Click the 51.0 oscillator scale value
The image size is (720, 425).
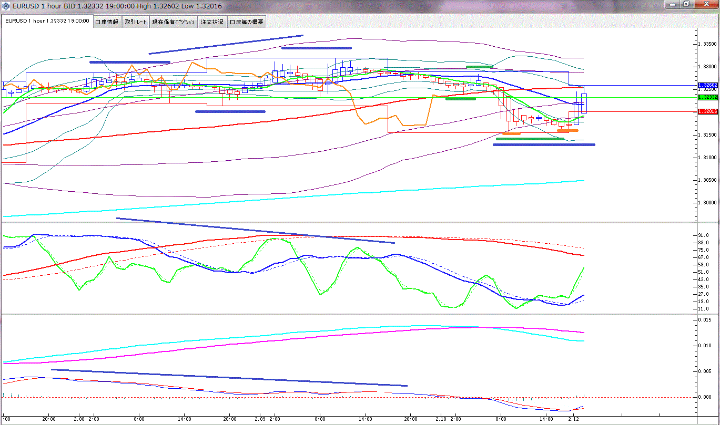point(705,272)
